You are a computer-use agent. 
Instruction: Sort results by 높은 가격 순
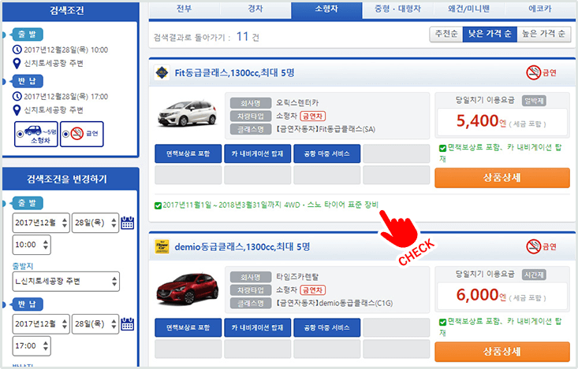coord(544,35)
